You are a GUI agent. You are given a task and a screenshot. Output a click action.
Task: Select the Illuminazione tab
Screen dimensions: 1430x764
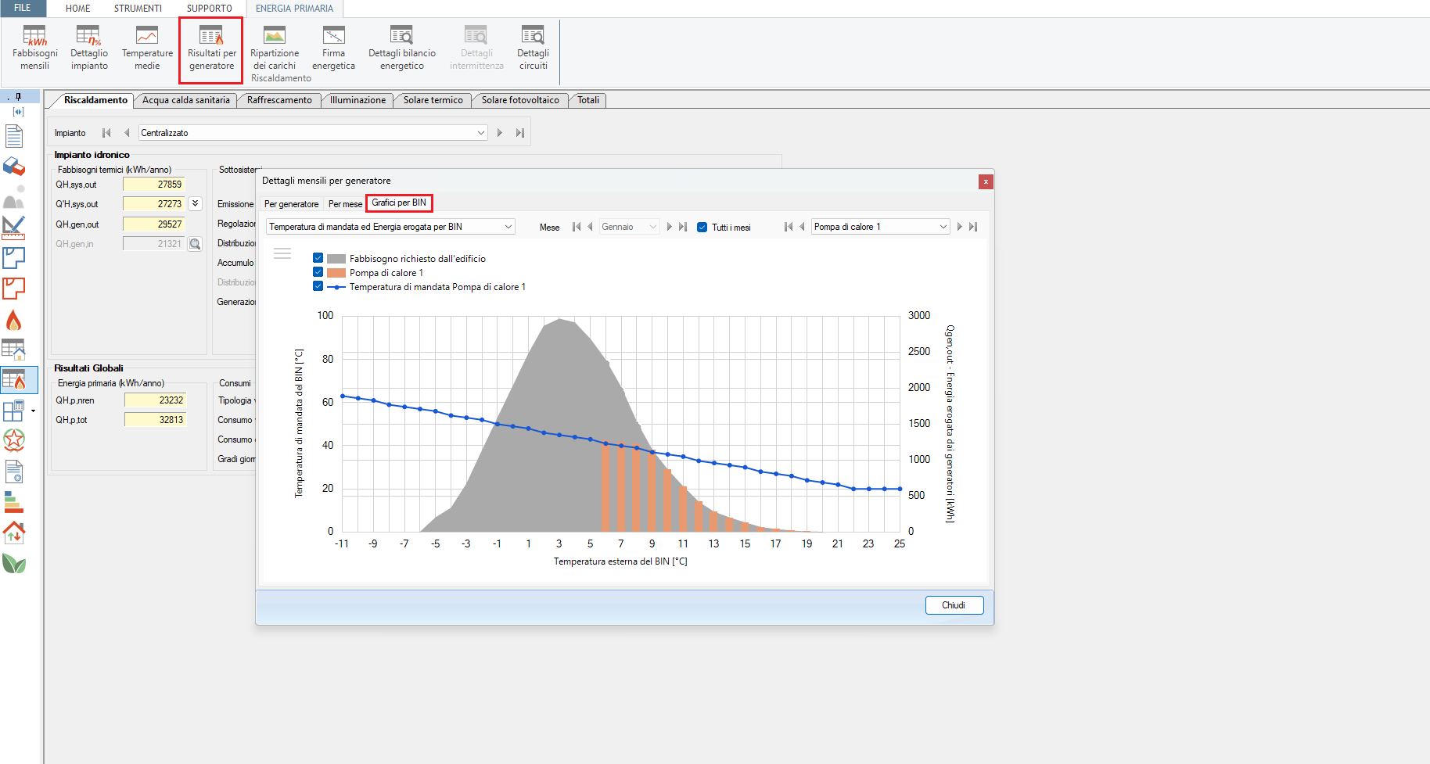pos(357,100)
